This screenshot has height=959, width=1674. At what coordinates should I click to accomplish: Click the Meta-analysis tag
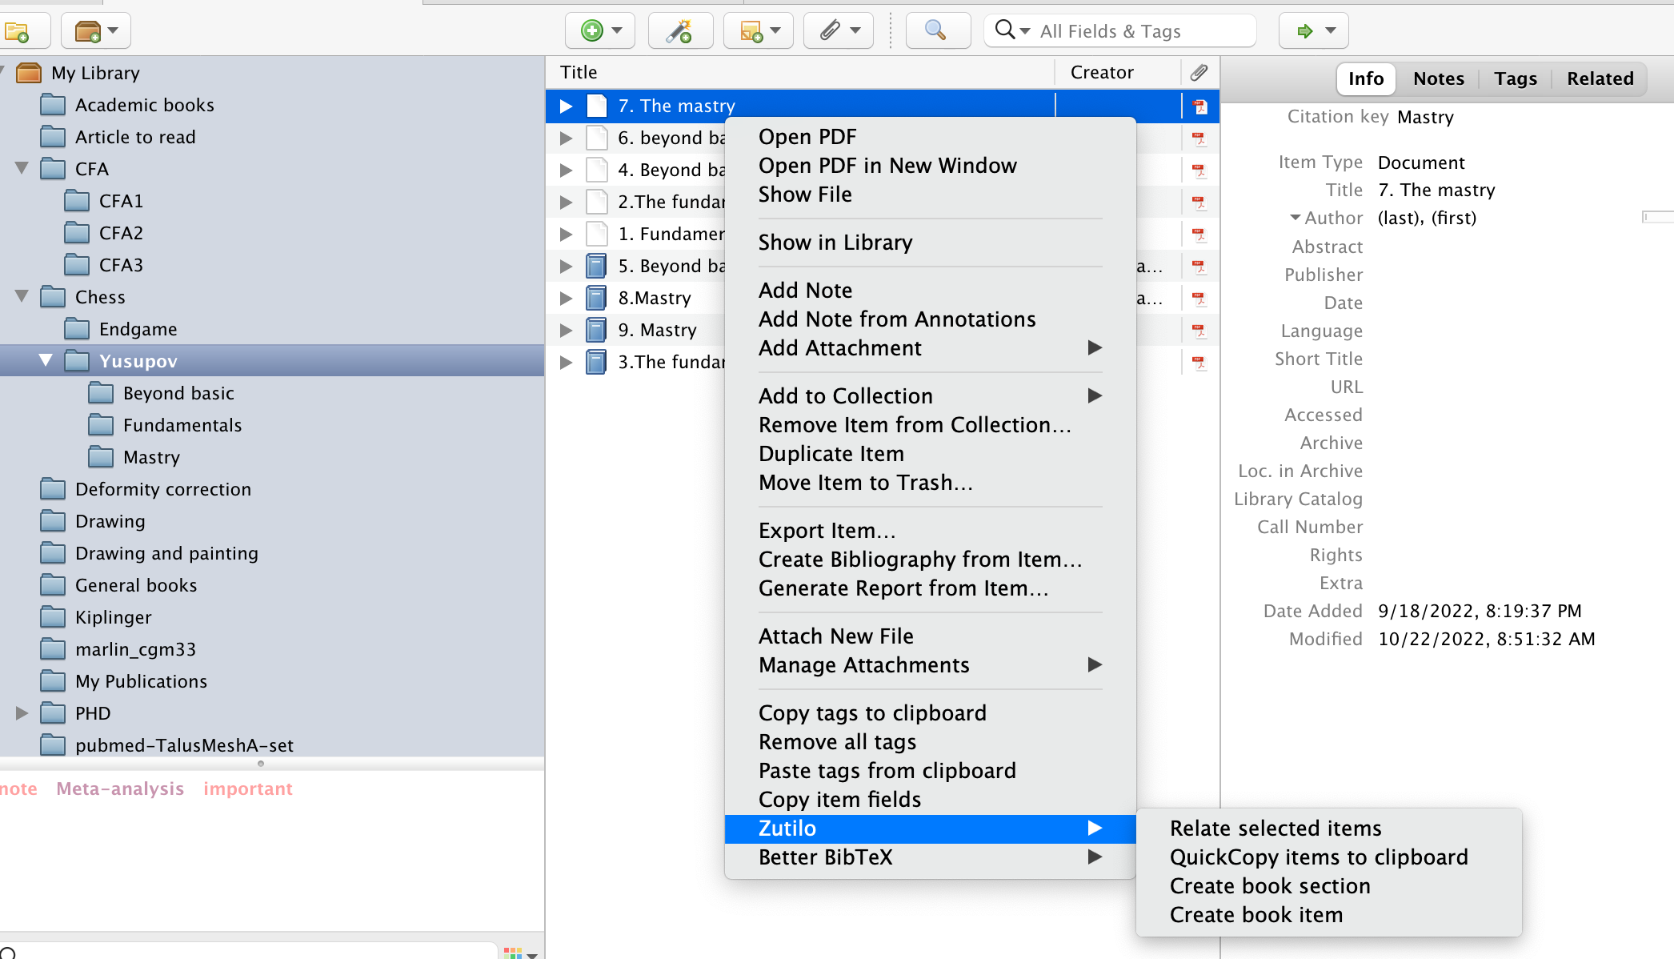tap(120, 788)
